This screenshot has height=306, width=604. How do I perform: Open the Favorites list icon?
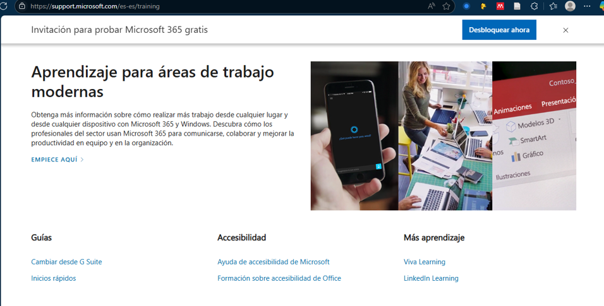[553, 6]
